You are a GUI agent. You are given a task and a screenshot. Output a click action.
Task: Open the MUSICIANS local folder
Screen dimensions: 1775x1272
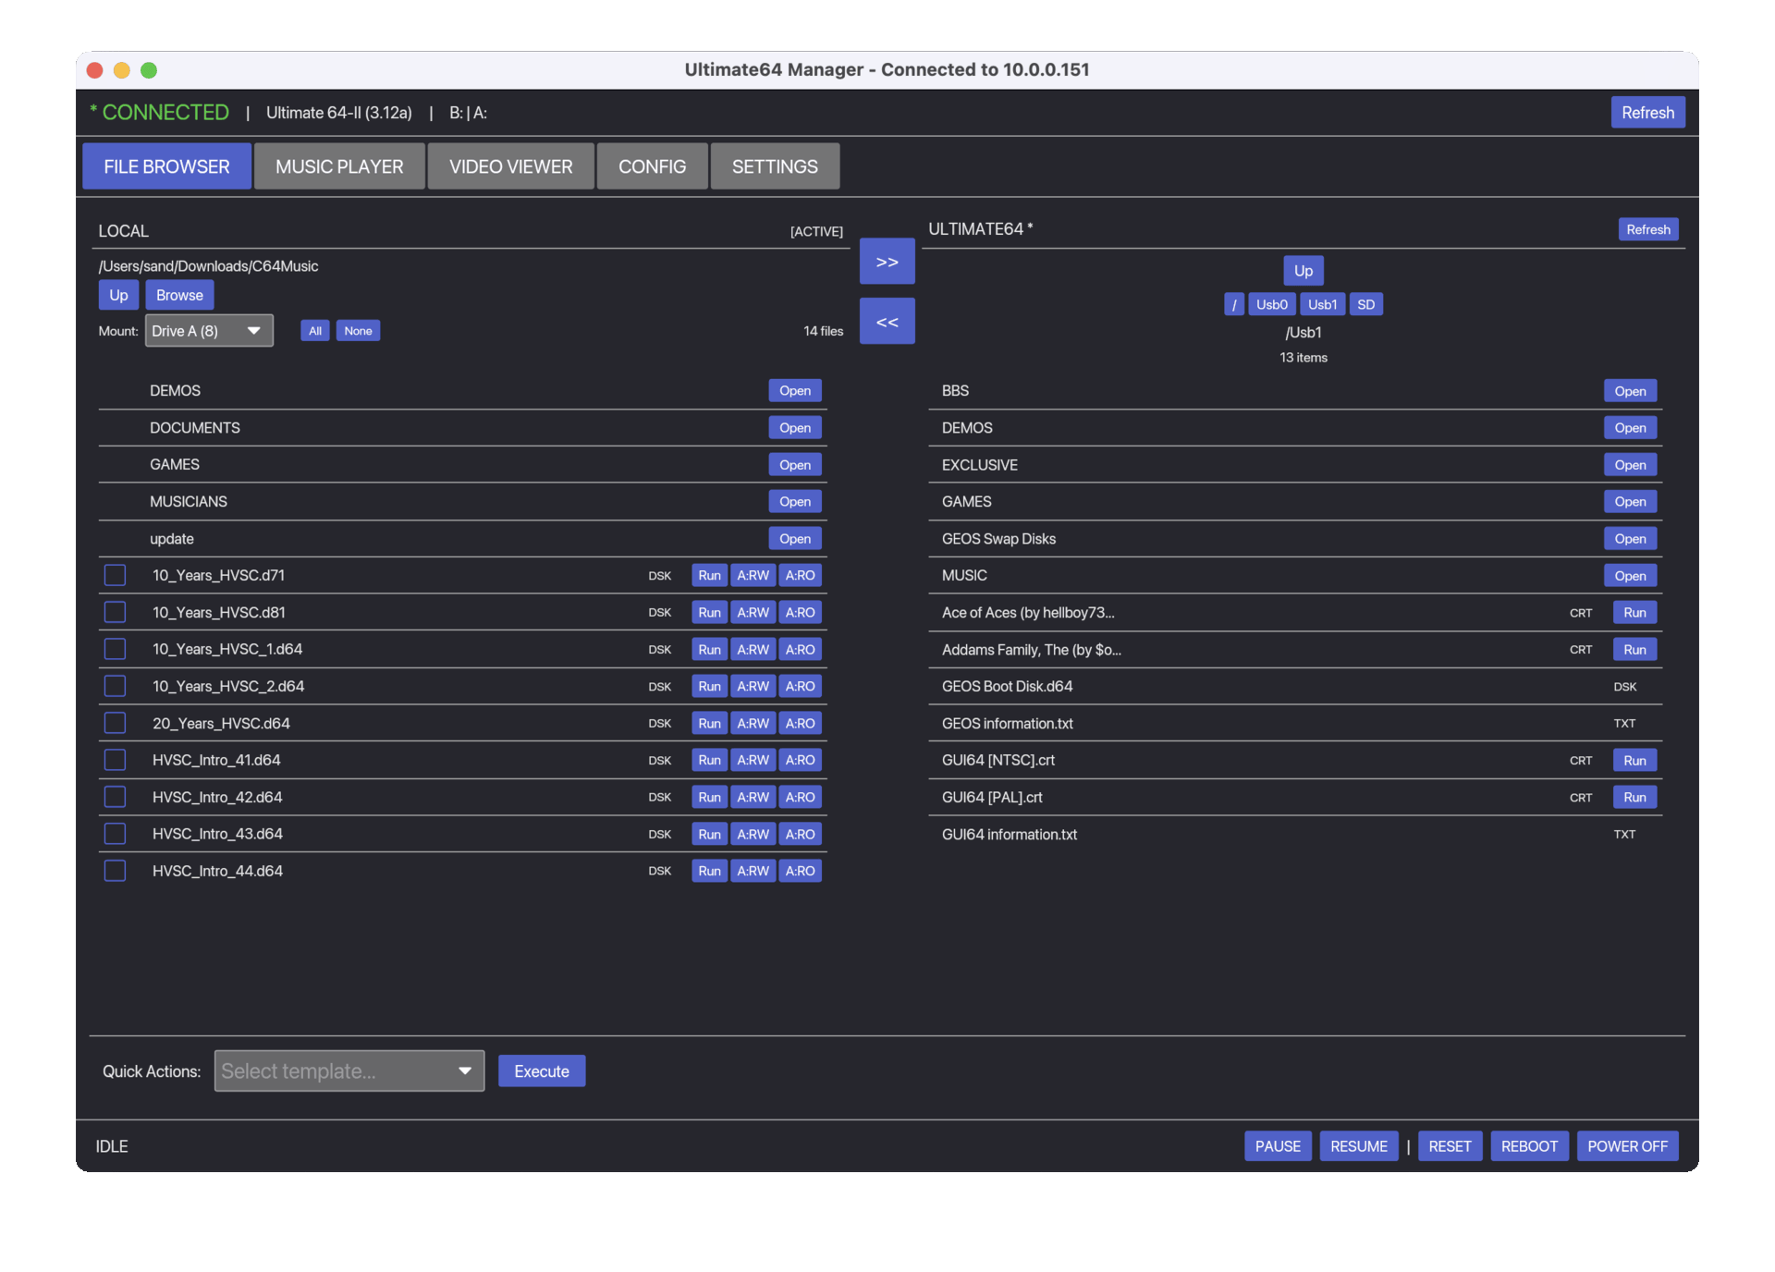coord(794,501)
